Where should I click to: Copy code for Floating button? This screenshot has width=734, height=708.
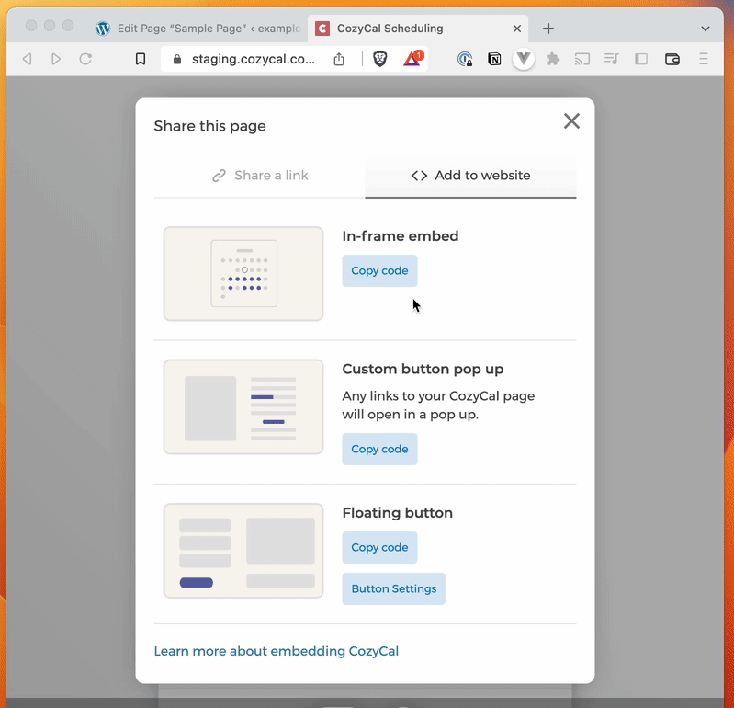coord(379,547)
